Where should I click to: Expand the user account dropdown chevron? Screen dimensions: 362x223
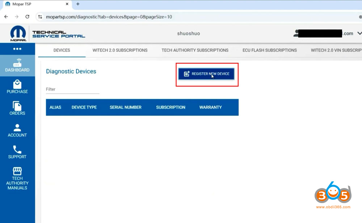tap(359, 33)
